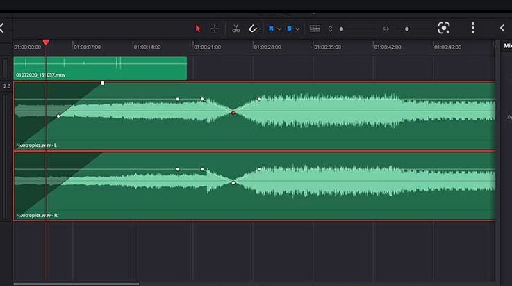Open the three-dot timeline options menu
This screenshot has width=512, height=286.
tap(473, 28)
